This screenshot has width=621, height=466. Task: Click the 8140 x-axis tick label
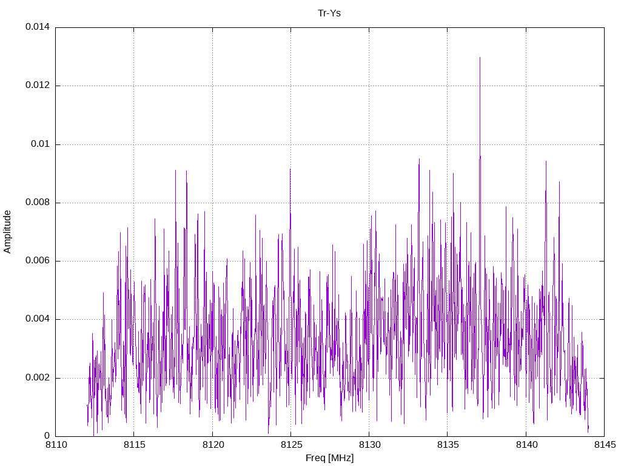click(x=526, y=445)
